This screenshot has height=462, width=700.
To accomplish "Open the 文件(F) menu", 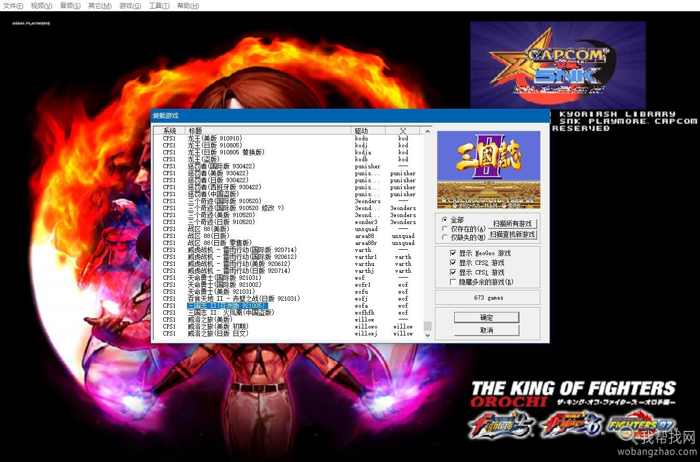I will 13,5.
